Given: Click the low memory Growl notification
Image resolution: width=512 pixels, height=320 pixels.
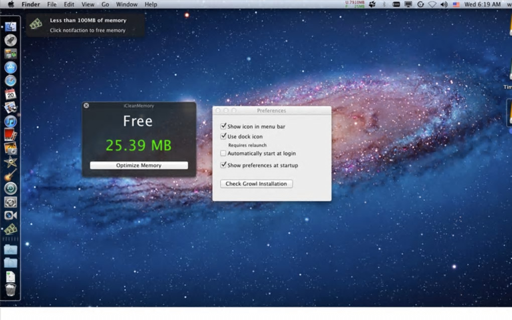Looking at the screenshot, I should pos(85,25).
